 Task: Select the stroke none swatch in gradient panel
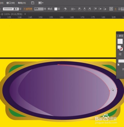[x=121, y=49]
